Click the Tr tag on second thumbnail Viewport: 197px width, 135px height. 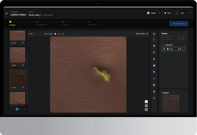coord(23,65)
